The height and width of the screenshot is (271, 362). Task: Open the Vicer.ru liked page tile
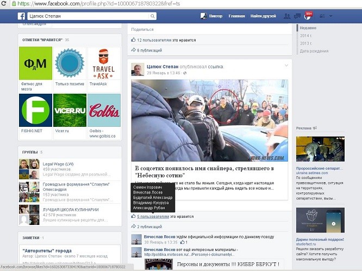pos(70,111)
